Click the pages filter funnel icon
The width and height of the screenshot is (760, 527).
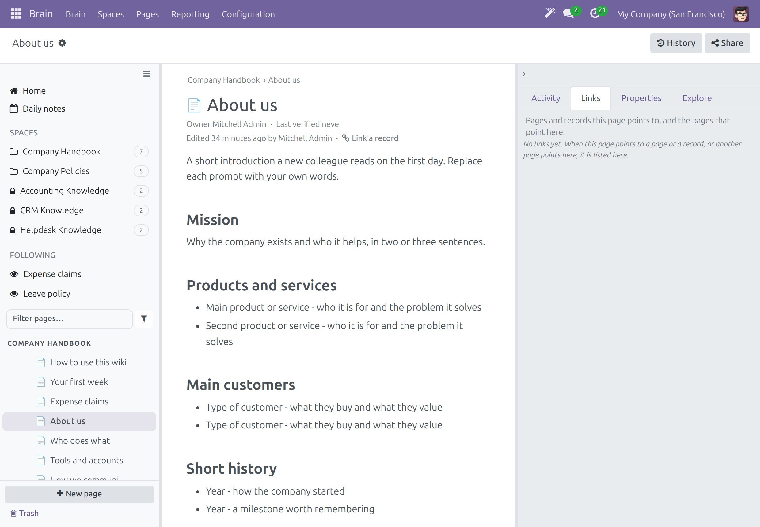(144, 319)
